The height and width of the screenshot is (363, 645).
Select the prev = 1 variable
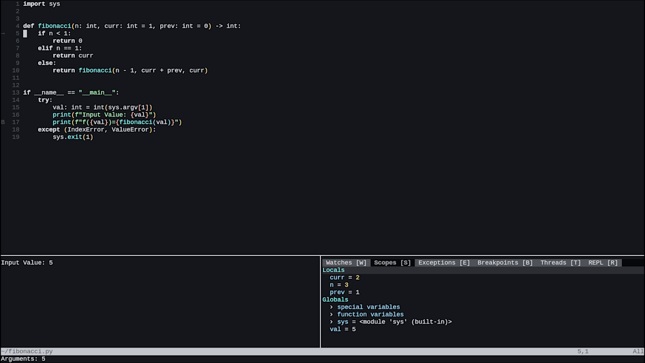(x=345, y=293)
